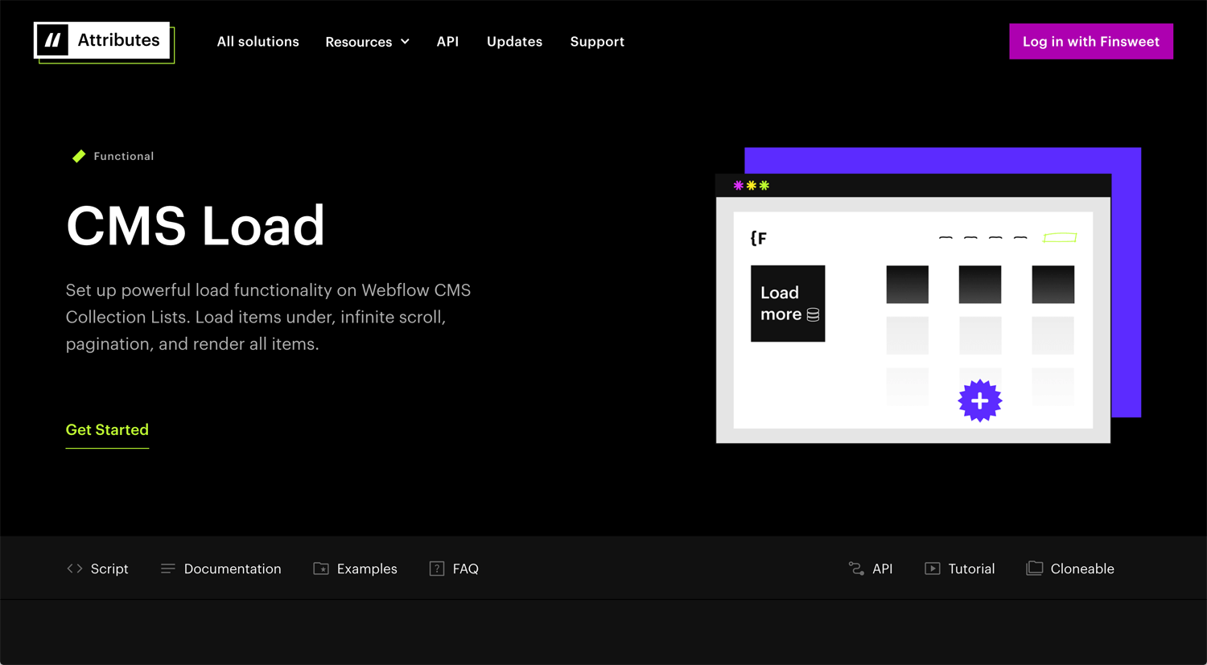Screen dimensions: 1207x665
Task: Click the API route icon in bottom bar
Action: pos(856,569)
